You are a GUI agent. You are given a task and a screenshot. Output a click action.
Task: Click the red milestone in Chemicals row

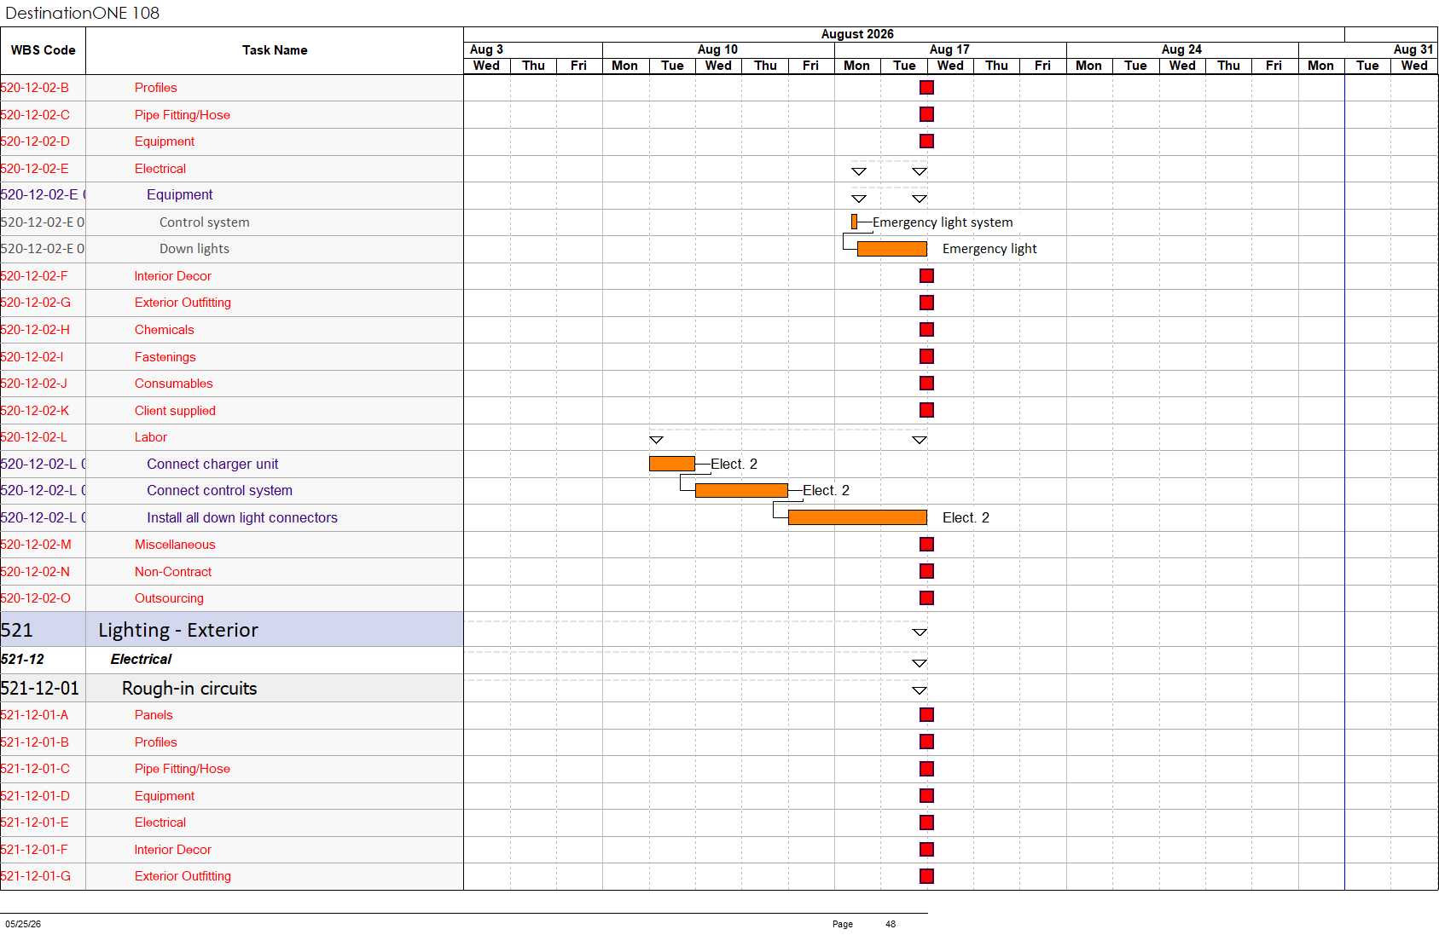pyautogui.click(x=926, y=330)
